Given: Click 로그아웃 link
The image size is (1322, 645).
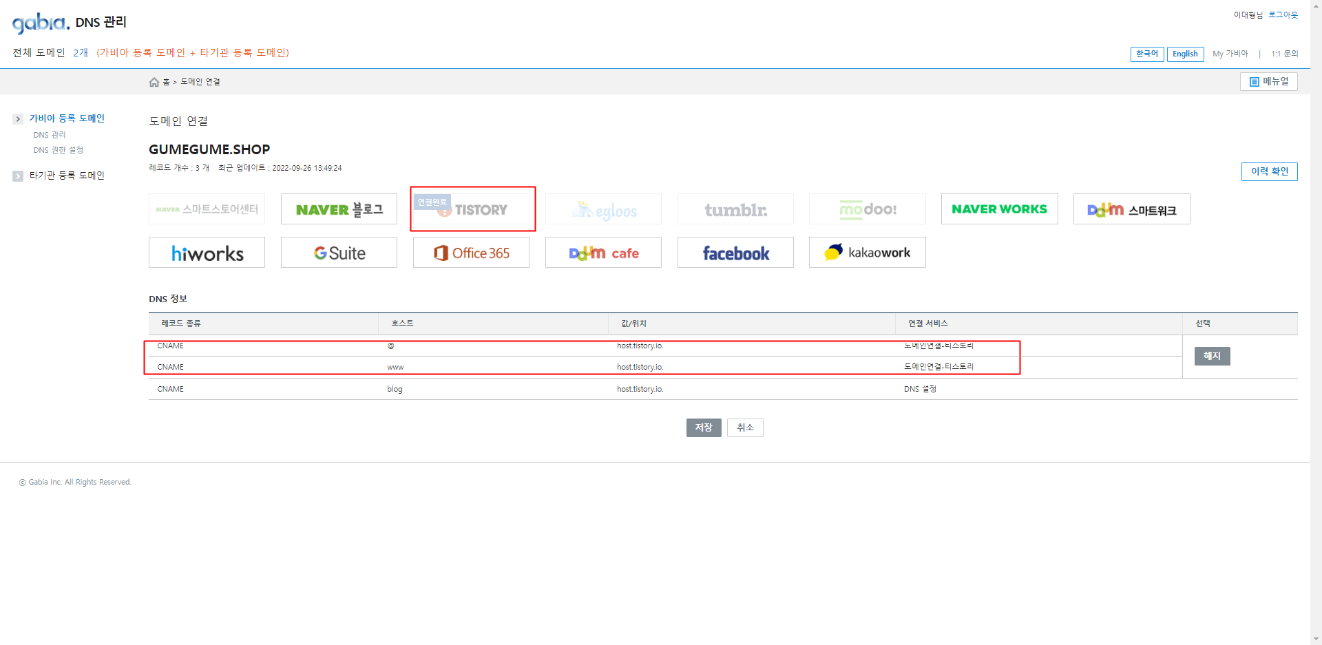Looking at the screenshot, I should pyautogui.click(x=1283, y=15).
